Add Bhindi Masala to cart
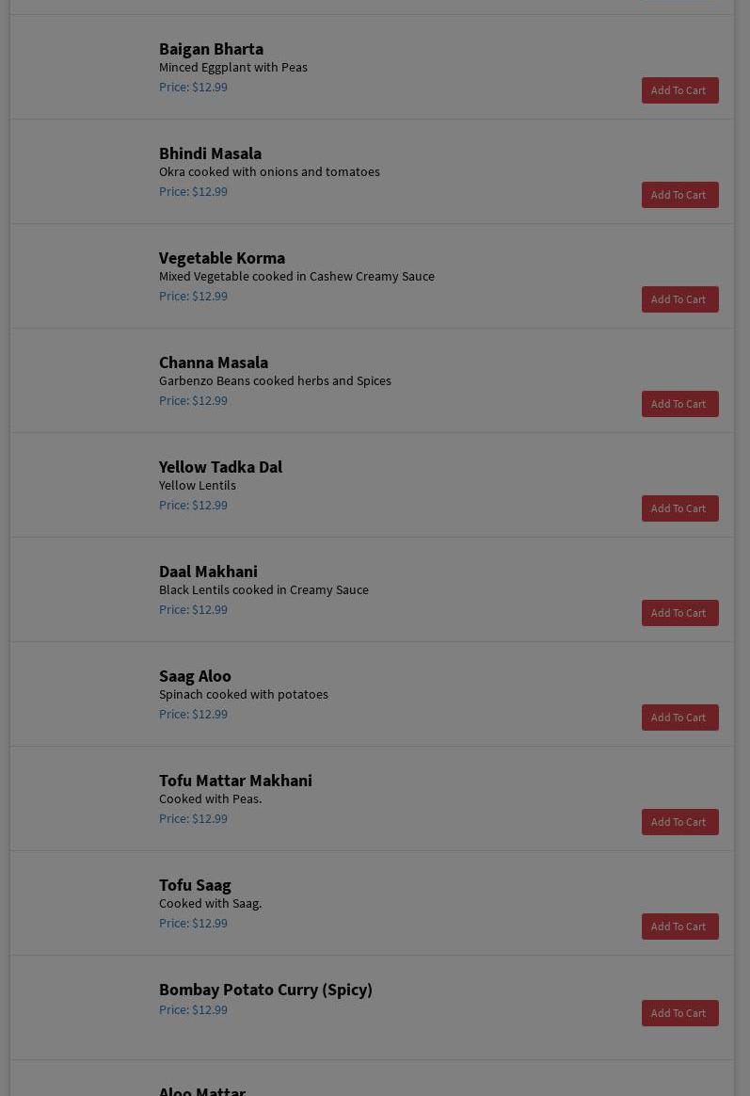The image size is (750, 1096). pos(679,195)
